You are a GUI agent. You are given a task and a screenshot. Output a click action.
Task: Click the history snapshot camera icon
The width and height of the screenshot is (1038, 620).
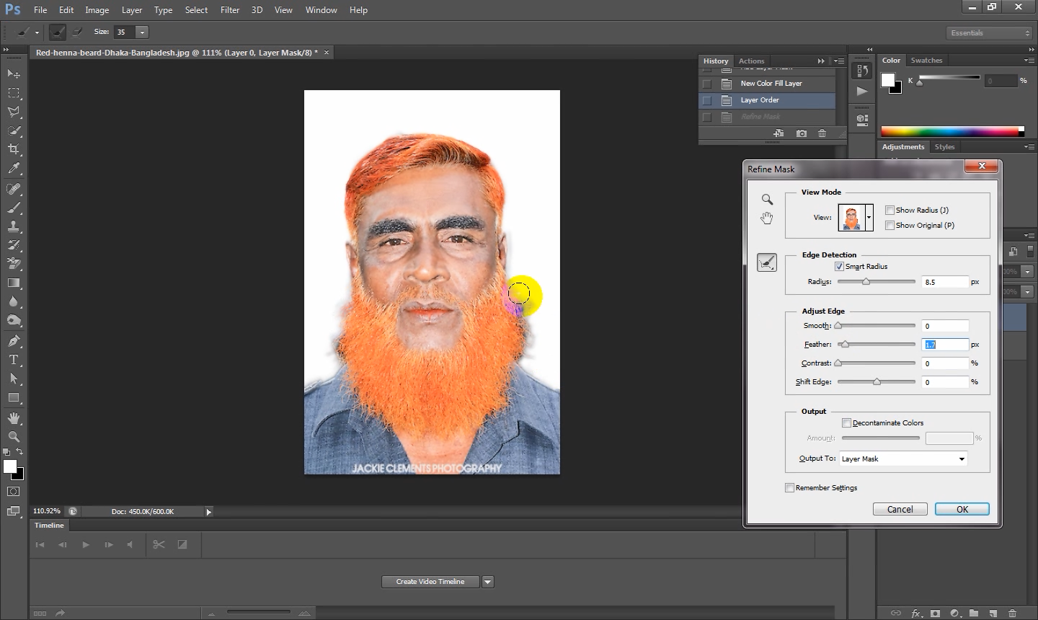pyautogui.click(x=801, y=133)
